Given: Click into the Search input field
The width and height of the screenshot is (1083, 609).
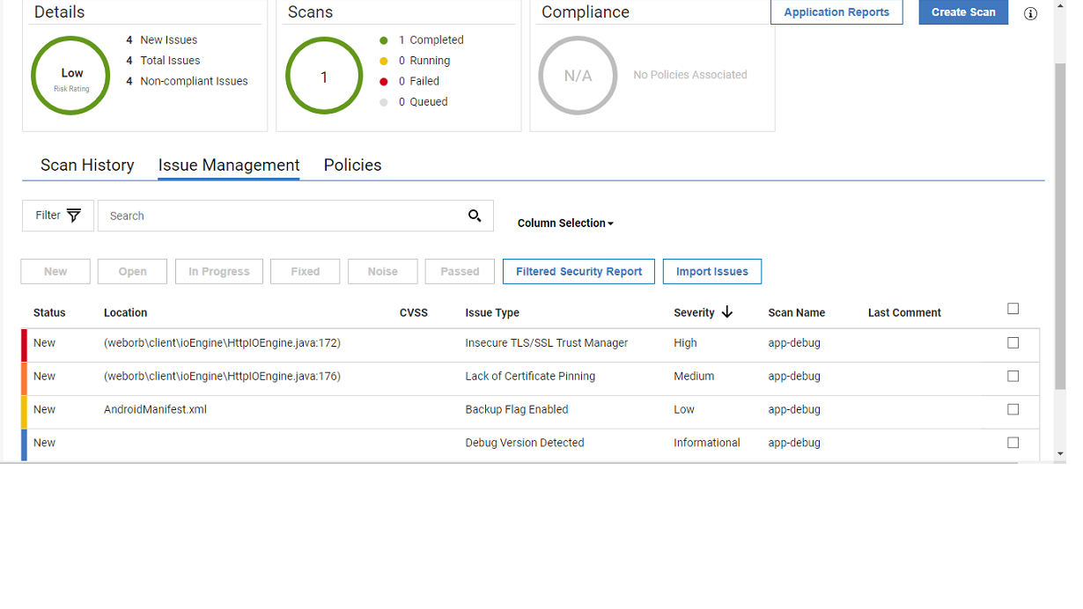Looking at the screenshot, I should (282, 216).
